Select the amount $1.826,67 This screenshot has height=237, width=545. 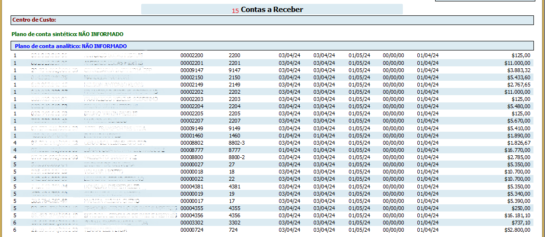[x=518, y=143]
